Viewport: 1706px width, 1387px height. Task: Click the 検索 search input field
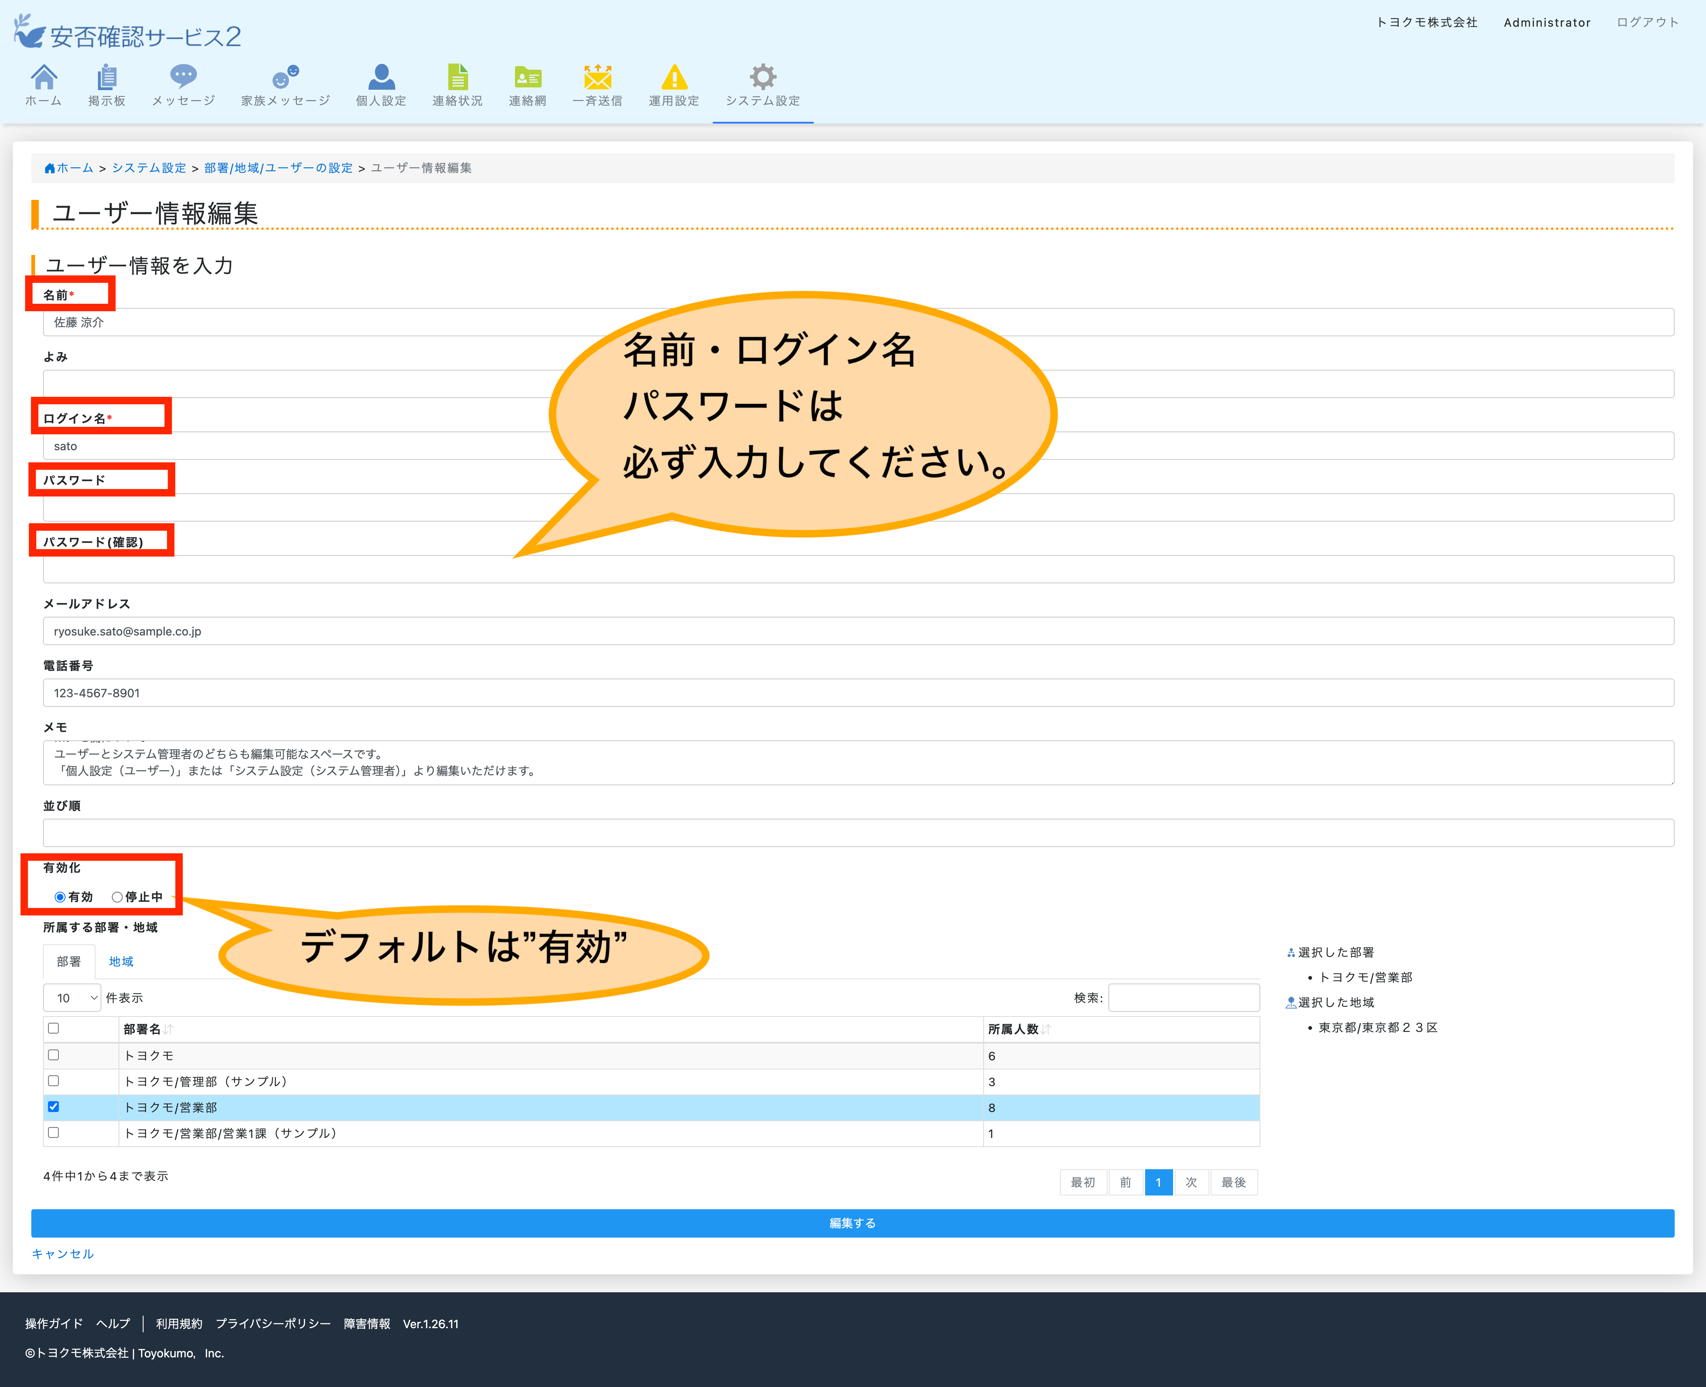[x=1184, y=998]
